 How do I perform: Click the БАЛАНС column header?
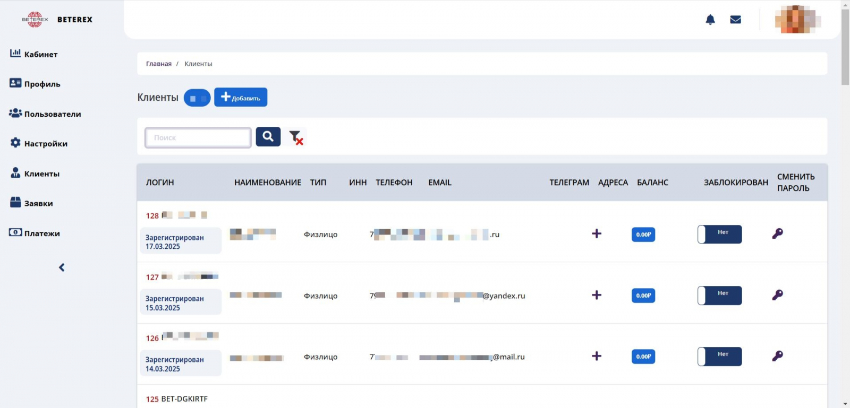click(x=653, y=183)
